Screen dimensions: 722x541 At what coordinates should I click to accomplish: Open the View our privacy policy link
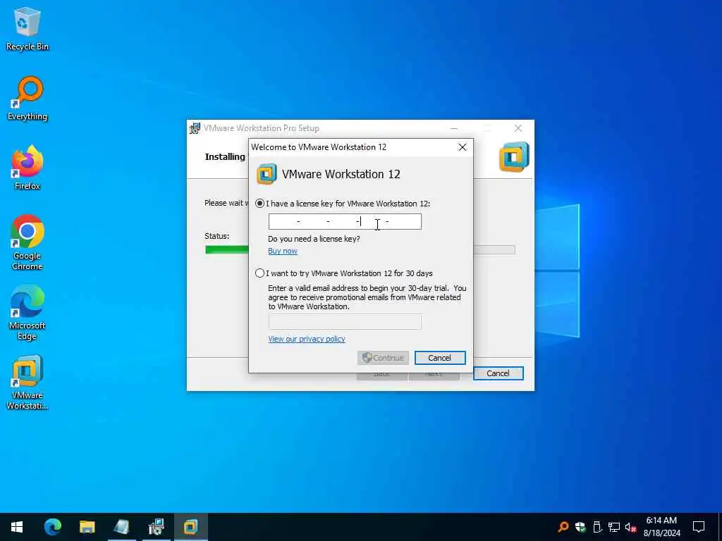click(307, 339)
